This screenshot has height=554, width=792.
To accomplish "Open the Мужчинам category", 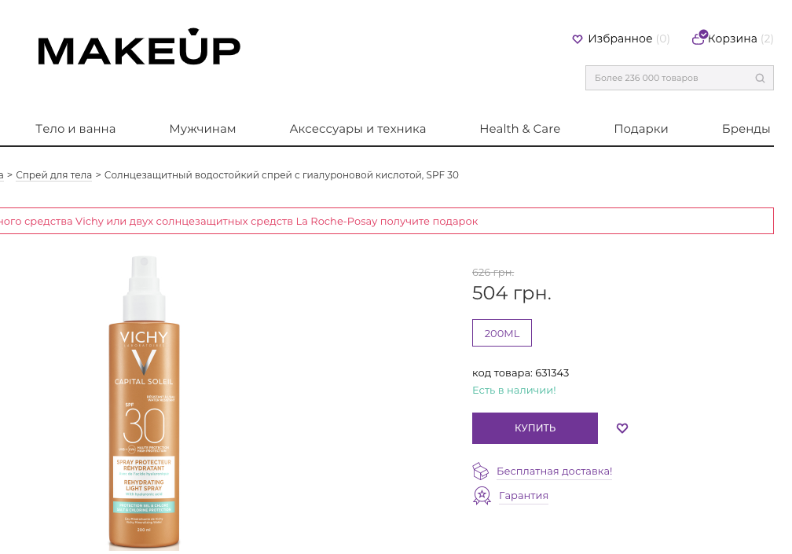I will tap(202, 129).
